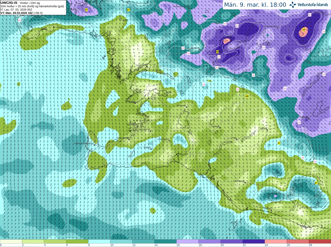Viewport: 331px width, 247px height.
Task: Click the legend scale number 16
Action: (x=178, y=245)
